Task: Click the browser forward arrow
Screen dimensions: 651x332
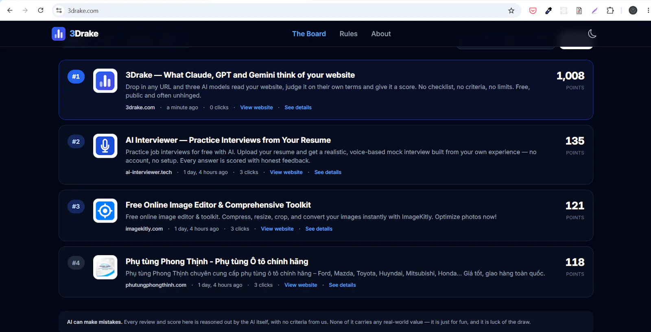Action: [x=25, y=11]
